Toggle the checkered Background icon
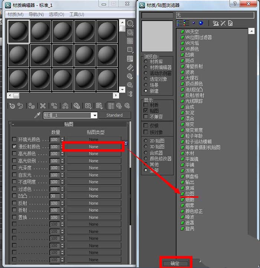 130,41
